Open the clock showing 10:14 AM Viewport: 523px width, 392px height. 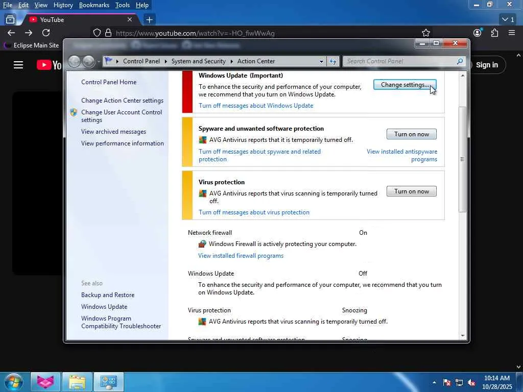(x=497, y=382)
